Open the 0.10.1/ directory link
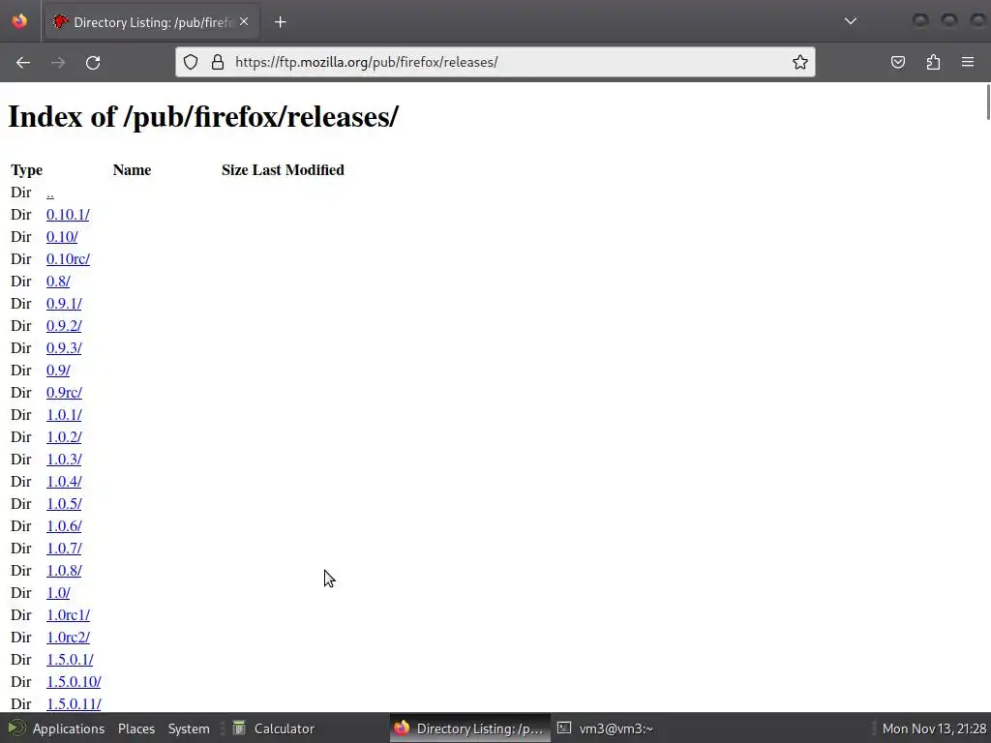Viewport: 991px width, 743px height. click(68, 215)
